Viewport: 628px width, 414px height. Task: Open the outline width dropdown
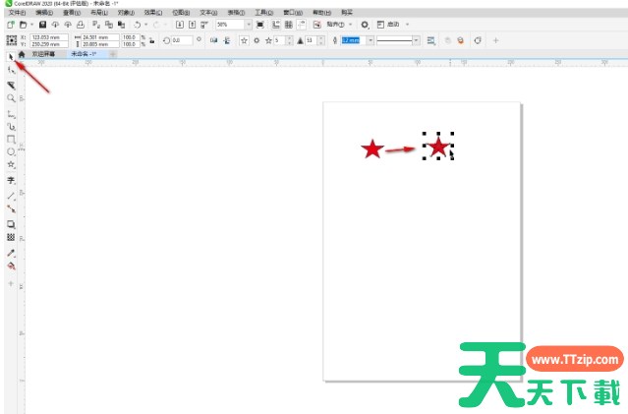(371, 40)
